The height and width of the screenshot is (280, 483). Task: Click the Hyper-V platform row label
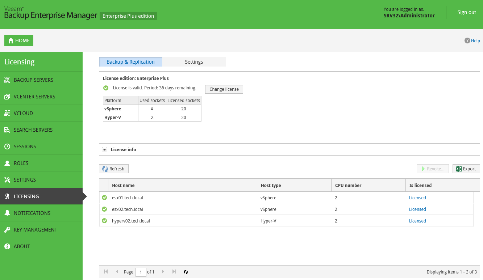click(x=113, y=118)
